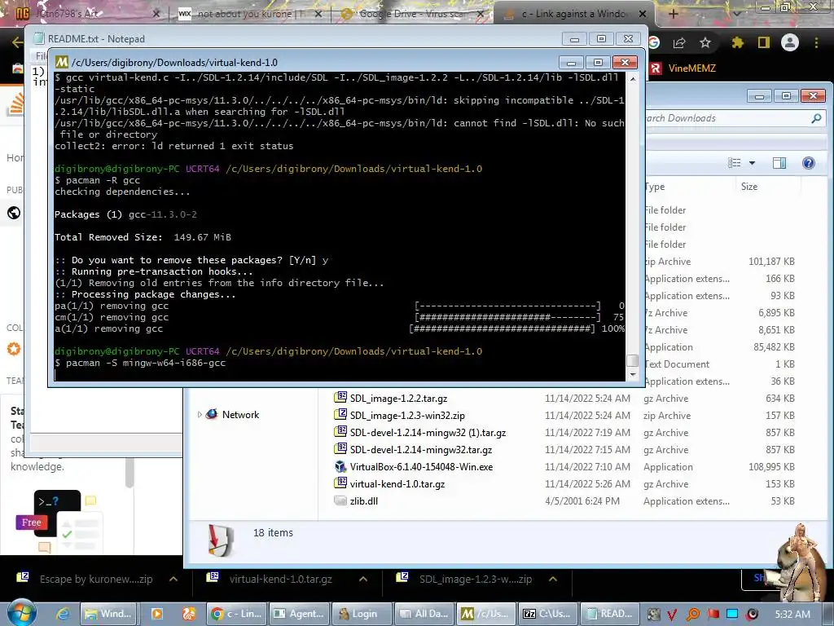The height and width of the screenshot is (626, 834).
Task: Select the SDL_image-1.2.2.tar.gz file
Action: click(398, 398)
